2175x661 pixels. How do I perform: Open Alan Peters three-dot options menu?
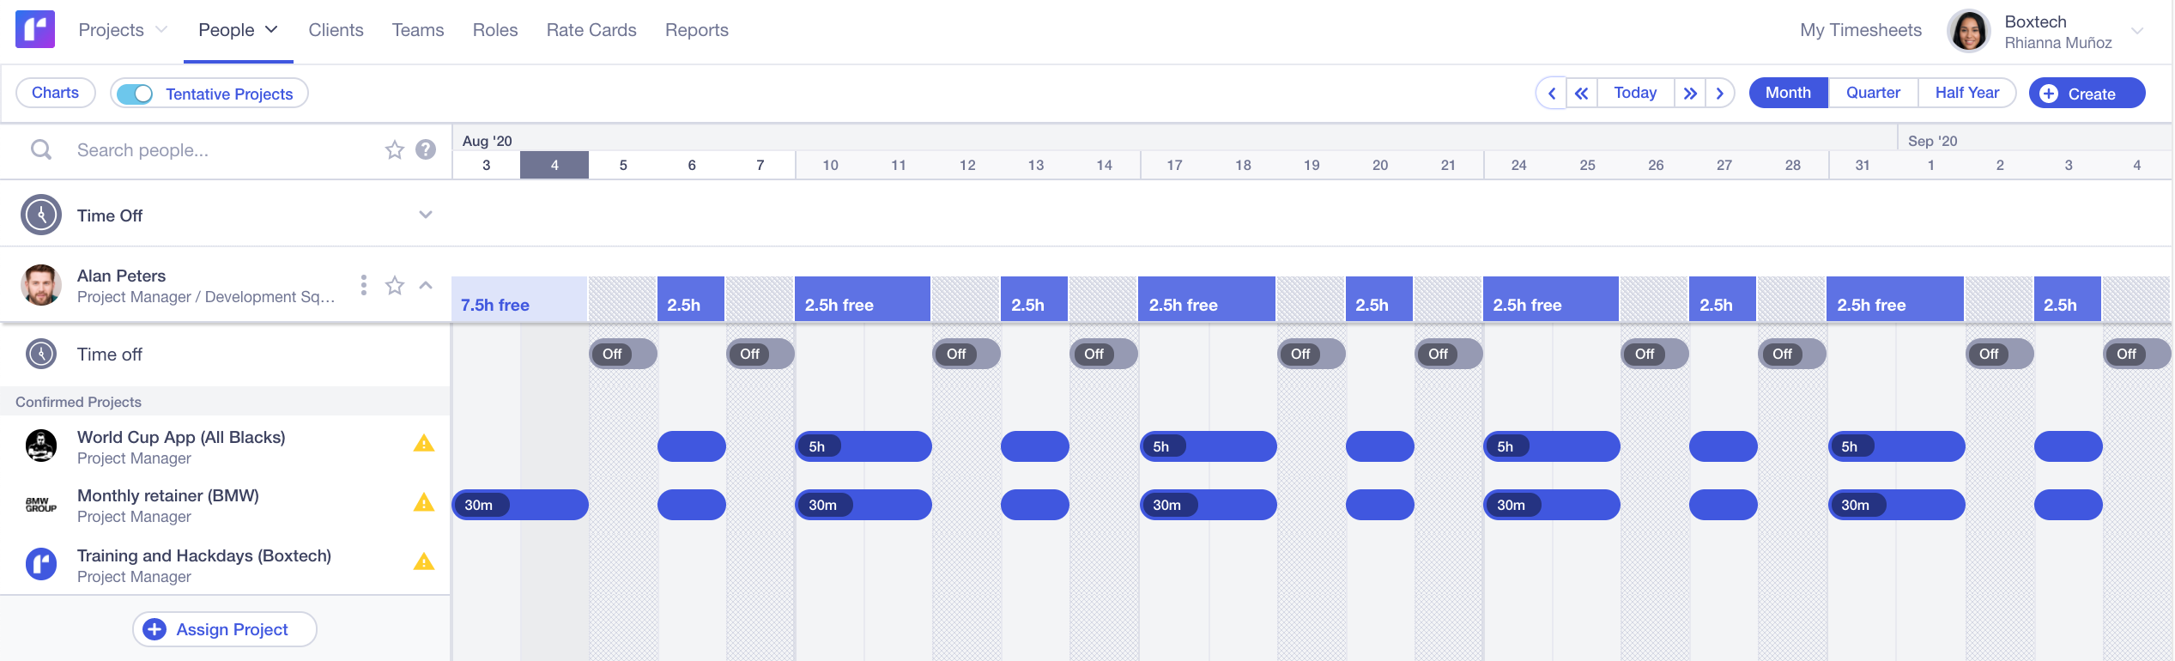(364, 285)
